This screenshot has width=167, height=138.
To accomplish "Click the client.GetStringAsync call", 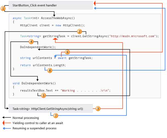I will [x=90, y=36].
